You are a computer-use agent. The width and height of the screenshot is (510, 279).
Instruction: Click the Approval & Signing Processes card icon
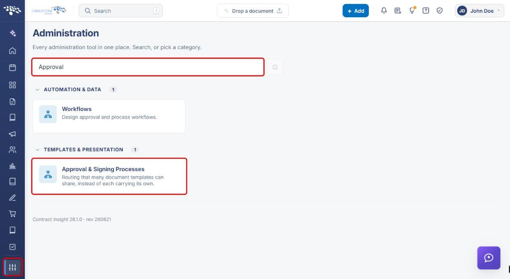point(48,174)
